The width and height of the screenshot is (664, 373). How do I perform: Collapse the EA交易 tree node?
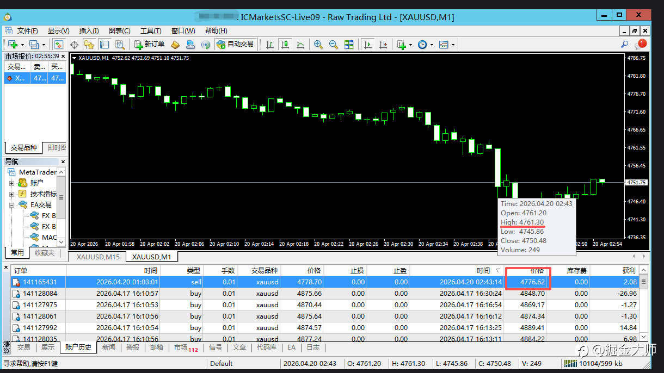pyautogui.click(x=12, y=204)
